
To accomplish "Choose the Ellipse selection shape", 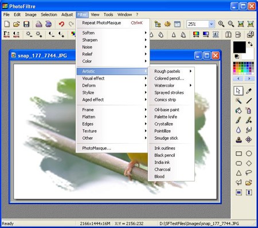I will 249,154.
